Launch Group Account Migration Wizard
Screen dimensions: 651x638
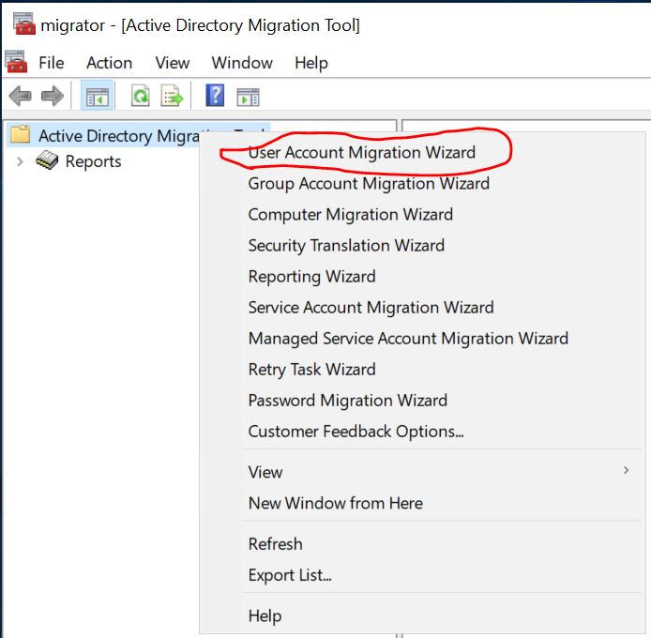pyautogui.click(x=369, y=184)
